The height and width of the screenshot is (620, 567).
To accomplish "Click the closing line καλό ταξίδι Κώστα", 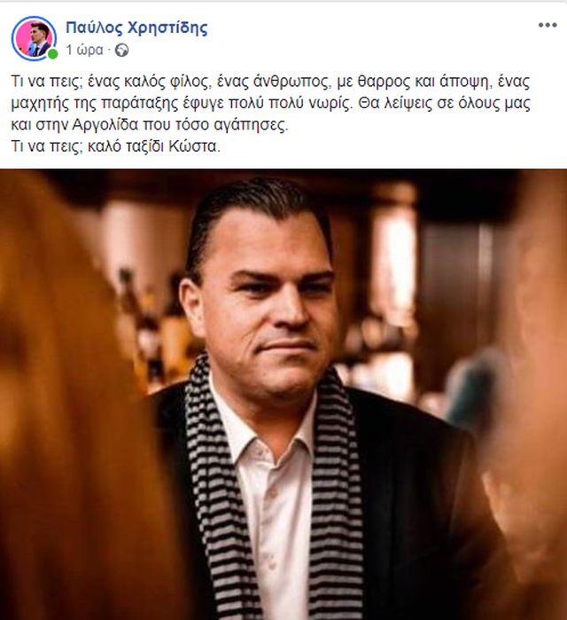I will point(153,146).
